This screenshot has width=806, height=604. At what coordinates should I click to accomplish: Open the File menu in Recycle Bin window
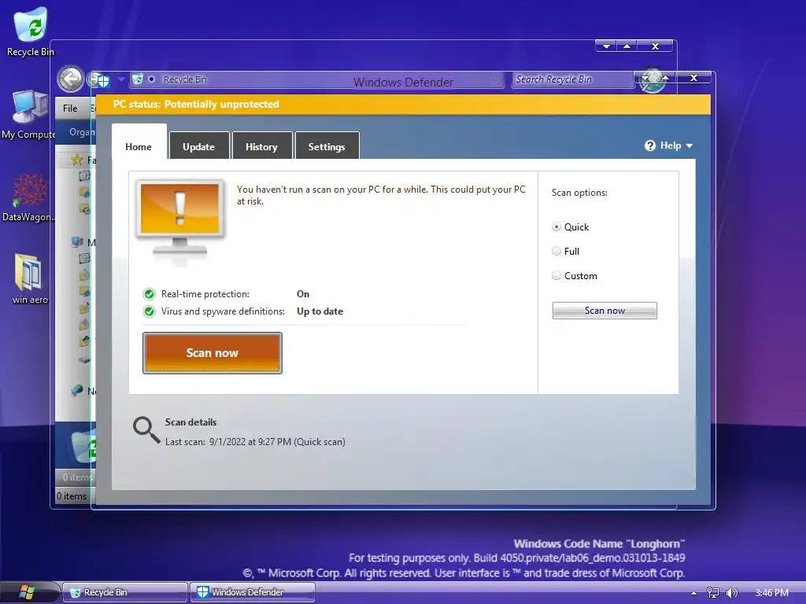70,109
